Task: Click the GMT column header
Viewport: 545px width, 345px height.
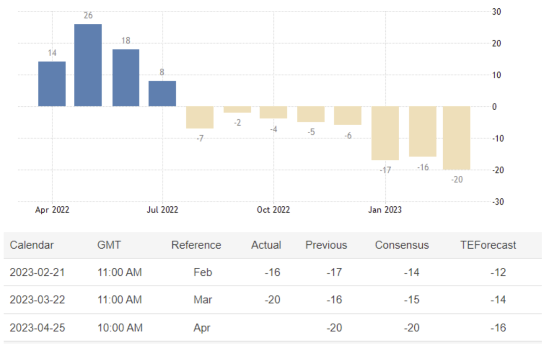Action: [x=109, y=245]
